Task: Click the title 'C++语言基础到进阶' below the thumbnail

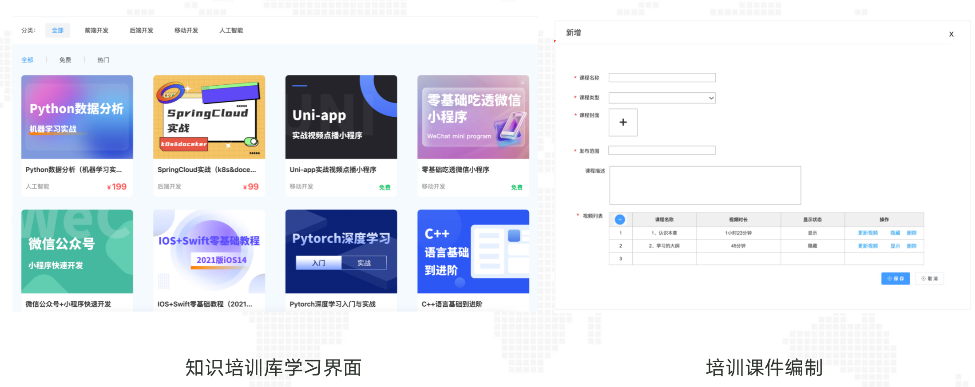Action: click(x=452, y=304)
